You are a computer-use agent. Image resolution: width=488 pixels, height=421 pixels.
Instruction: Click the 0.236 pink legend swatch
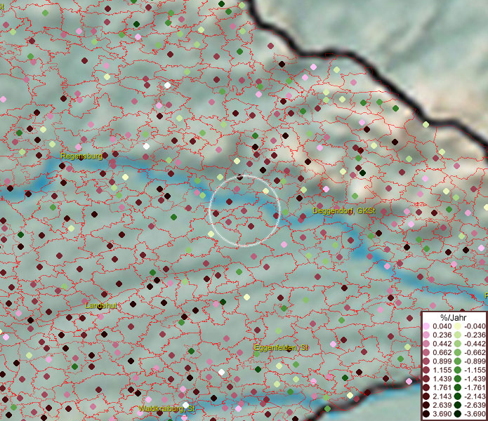tap(426, 335)
